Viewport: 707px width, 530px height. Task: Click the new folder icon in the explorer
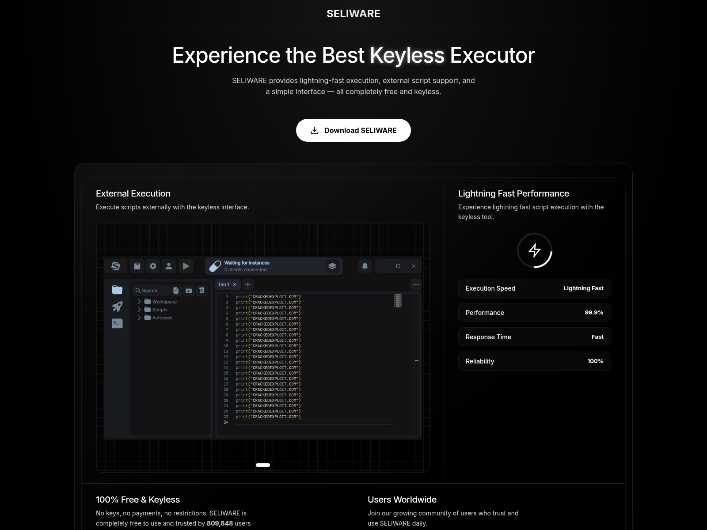pos(189,290)
